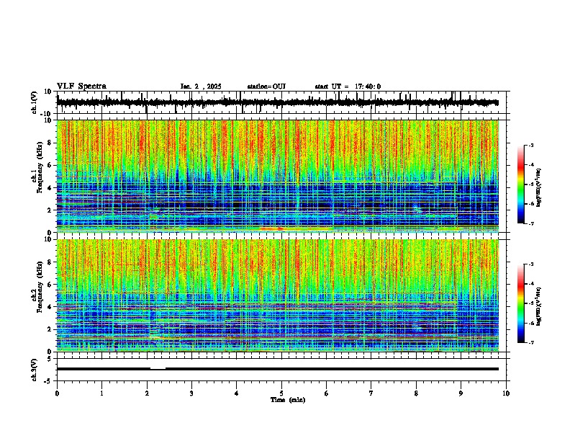Click the "10" tick on the time axis

506,393
